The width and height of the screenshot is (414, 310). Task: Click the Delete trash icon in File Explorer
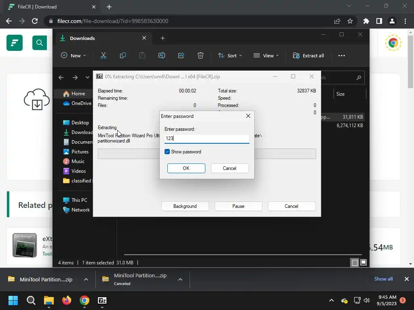(201, 56)
